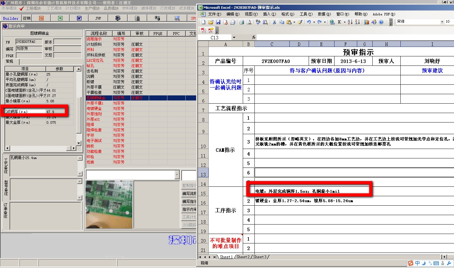
Task: Click the Word icon in Builder toolbar
Action: (79, 18)
